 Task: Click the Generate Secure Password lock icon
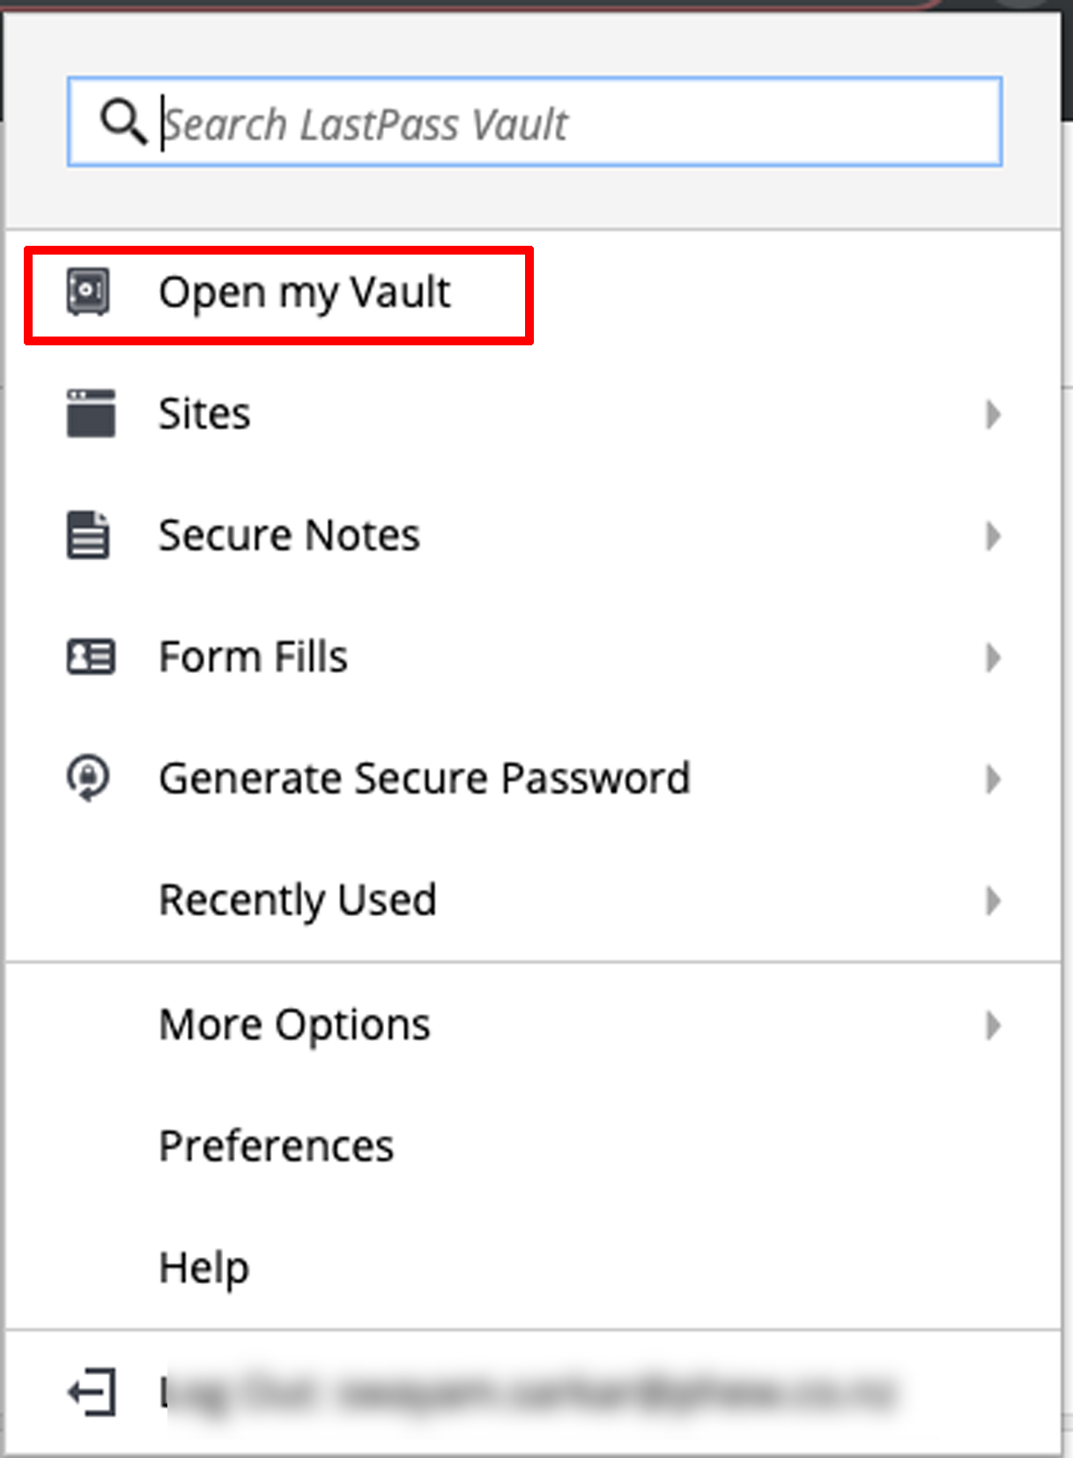click(x=88, y=778)
